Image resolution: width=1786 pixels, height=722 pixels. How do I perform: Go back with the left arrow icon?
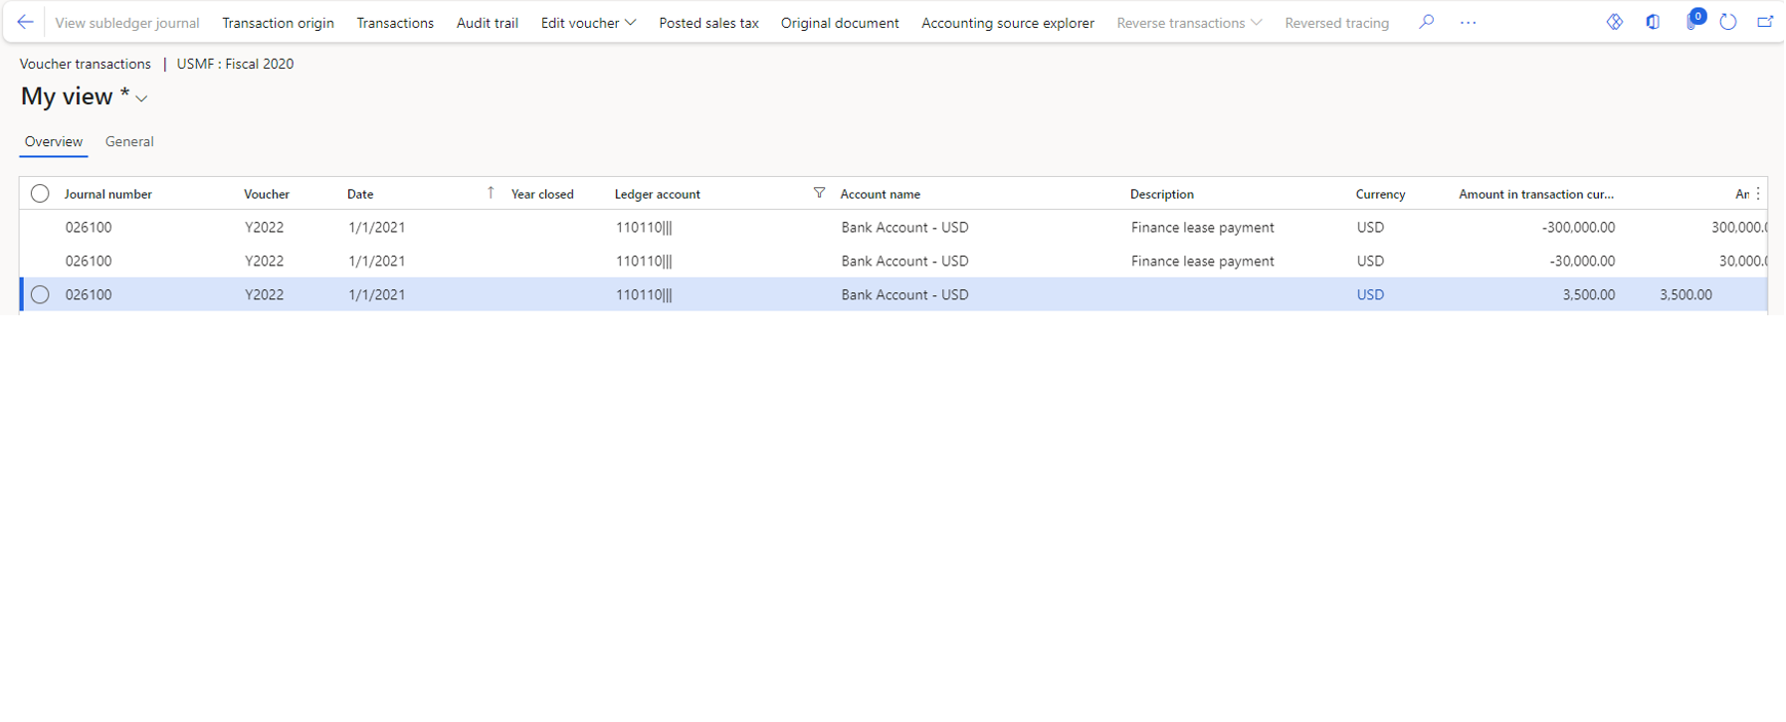click(25, 22)
